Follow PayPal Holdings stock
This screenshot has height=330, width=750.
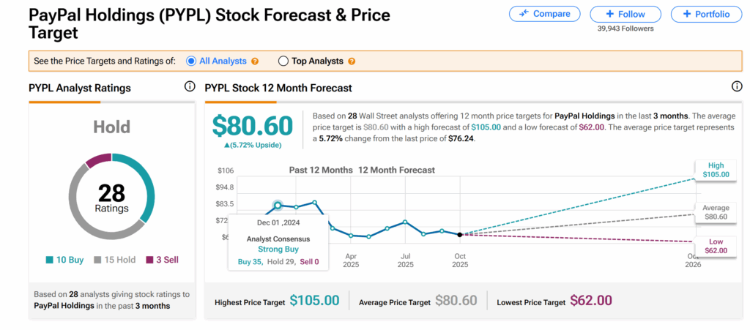625,14
